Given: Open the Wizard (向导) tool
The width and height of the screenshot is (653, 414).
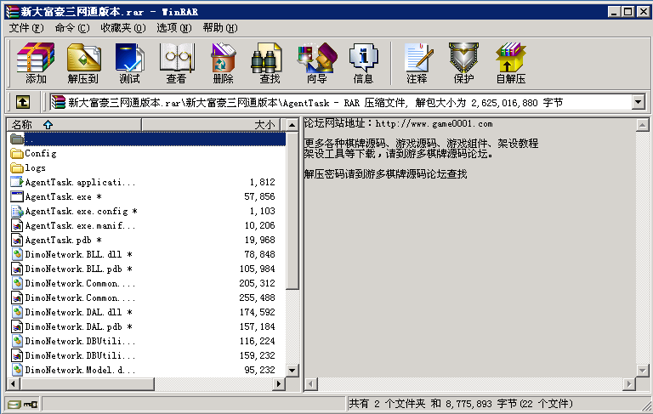Looking at the screenshot, I should (x=316, y=63).
